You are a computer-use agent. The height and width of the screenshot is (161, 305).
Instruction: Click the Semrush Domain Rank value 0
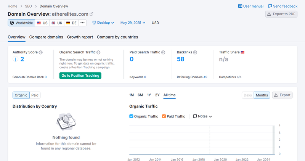click(45, 77)
